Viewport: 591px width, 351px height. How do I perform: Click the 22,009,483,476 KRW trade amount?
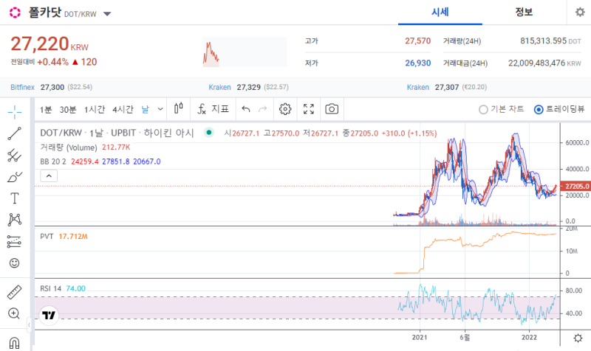coord(544,63)
